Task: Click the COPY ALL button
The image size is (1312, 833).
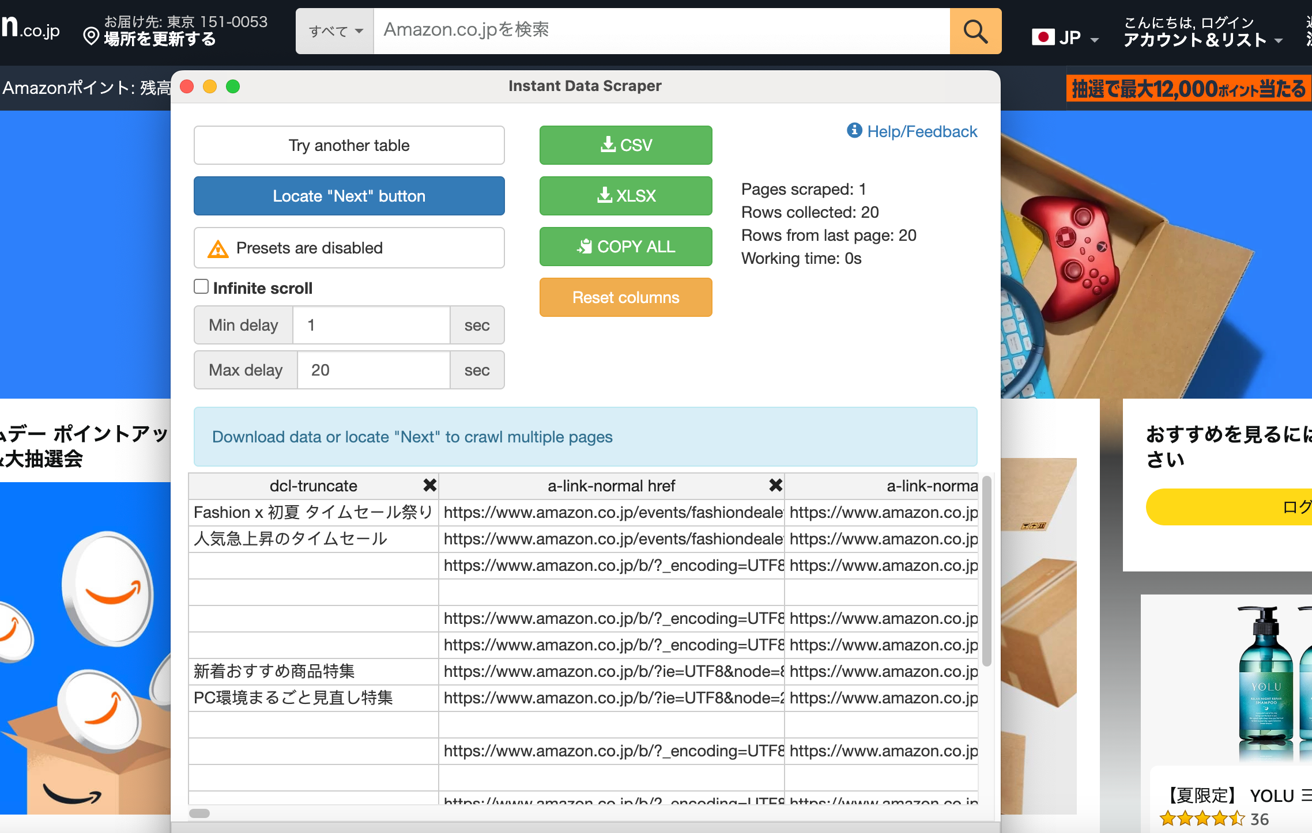Action: coord(626,247)
